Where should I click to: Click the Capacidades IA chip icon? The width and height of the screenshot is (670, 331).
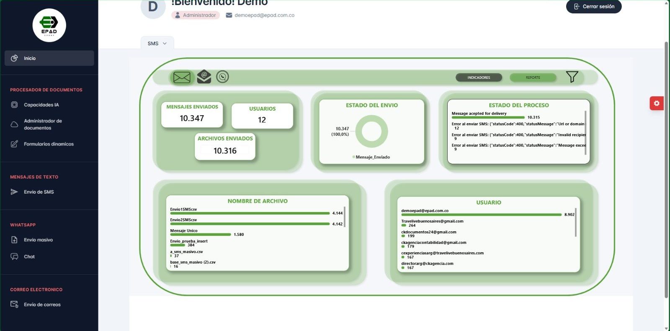14,105
